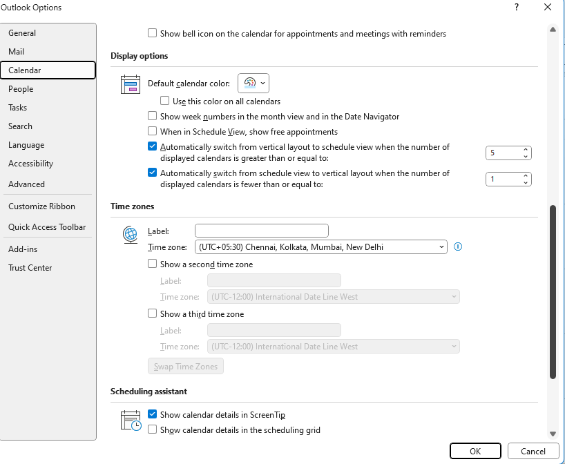Image resolution: width=565 pixels, height=464 pixels.
Task: Check Show week numbers in month view
Action: pyautogui.click(x=153, y=116)
